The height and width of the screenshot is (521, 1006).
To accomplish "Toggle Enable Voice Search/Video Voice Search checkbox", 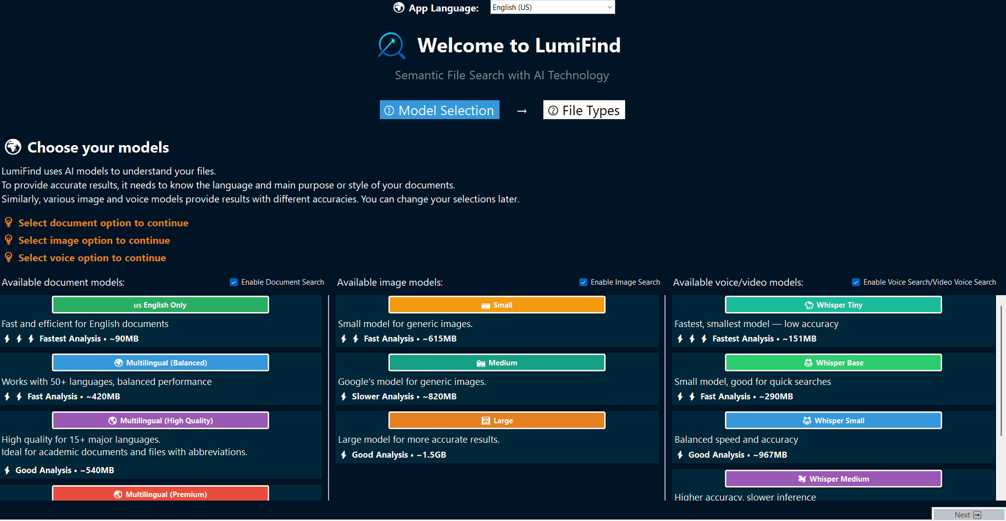I will coord(856,282).
